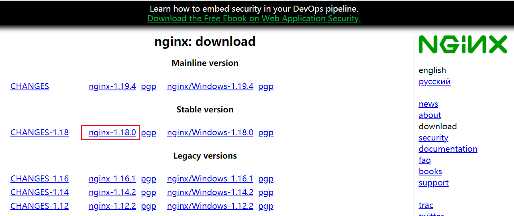Image resolution: width=514 pixels, height=216 pixels.
Task: Open pgp signature for nginx-1.12.2
Action: coord(149,206)
